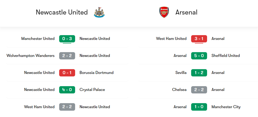The height and width of the screenshot is (117, 258).
Task: Click the Newcastle United club crest
Action: tap(99, 12)
